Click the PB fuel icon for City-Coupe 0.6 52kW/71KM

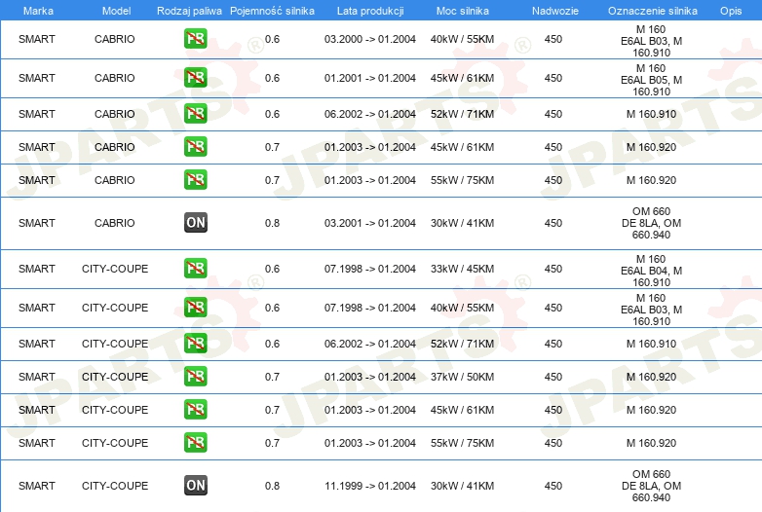coord(195,344)
